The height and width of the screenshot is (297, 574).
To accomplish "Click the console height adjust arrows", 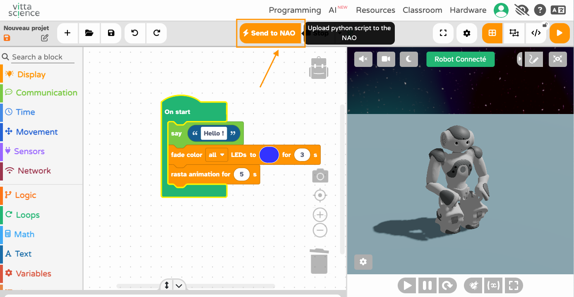I will click(166, 285).
